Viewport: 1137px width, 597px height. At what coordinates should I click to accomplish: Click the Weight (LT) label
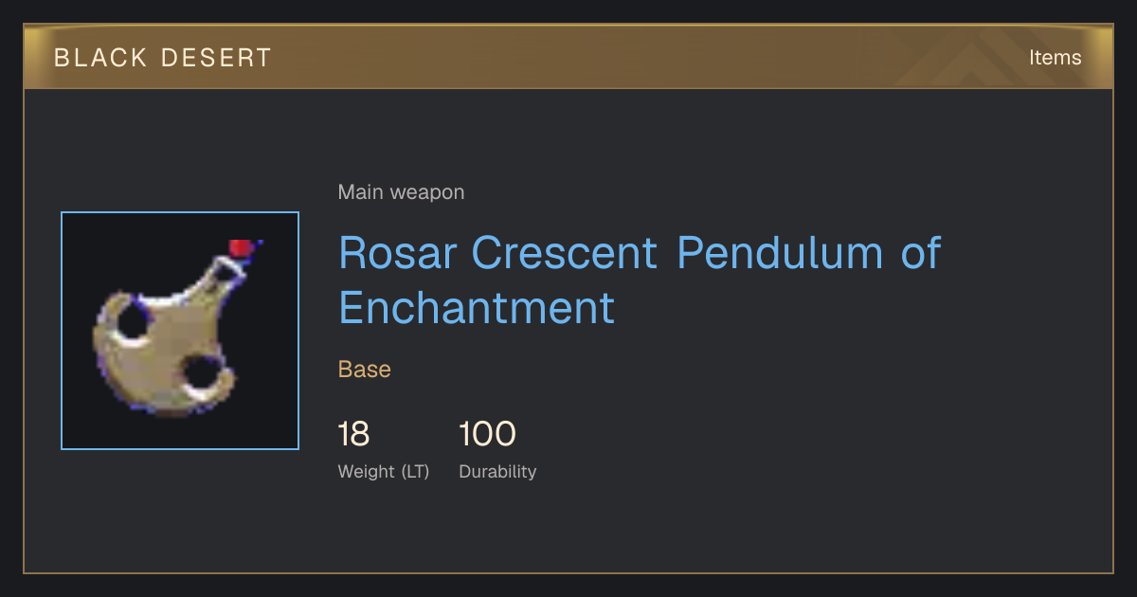coord(384,471)
